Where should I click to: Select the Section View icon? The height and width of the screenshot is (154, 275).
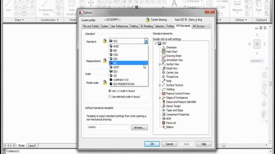[164, 64]
